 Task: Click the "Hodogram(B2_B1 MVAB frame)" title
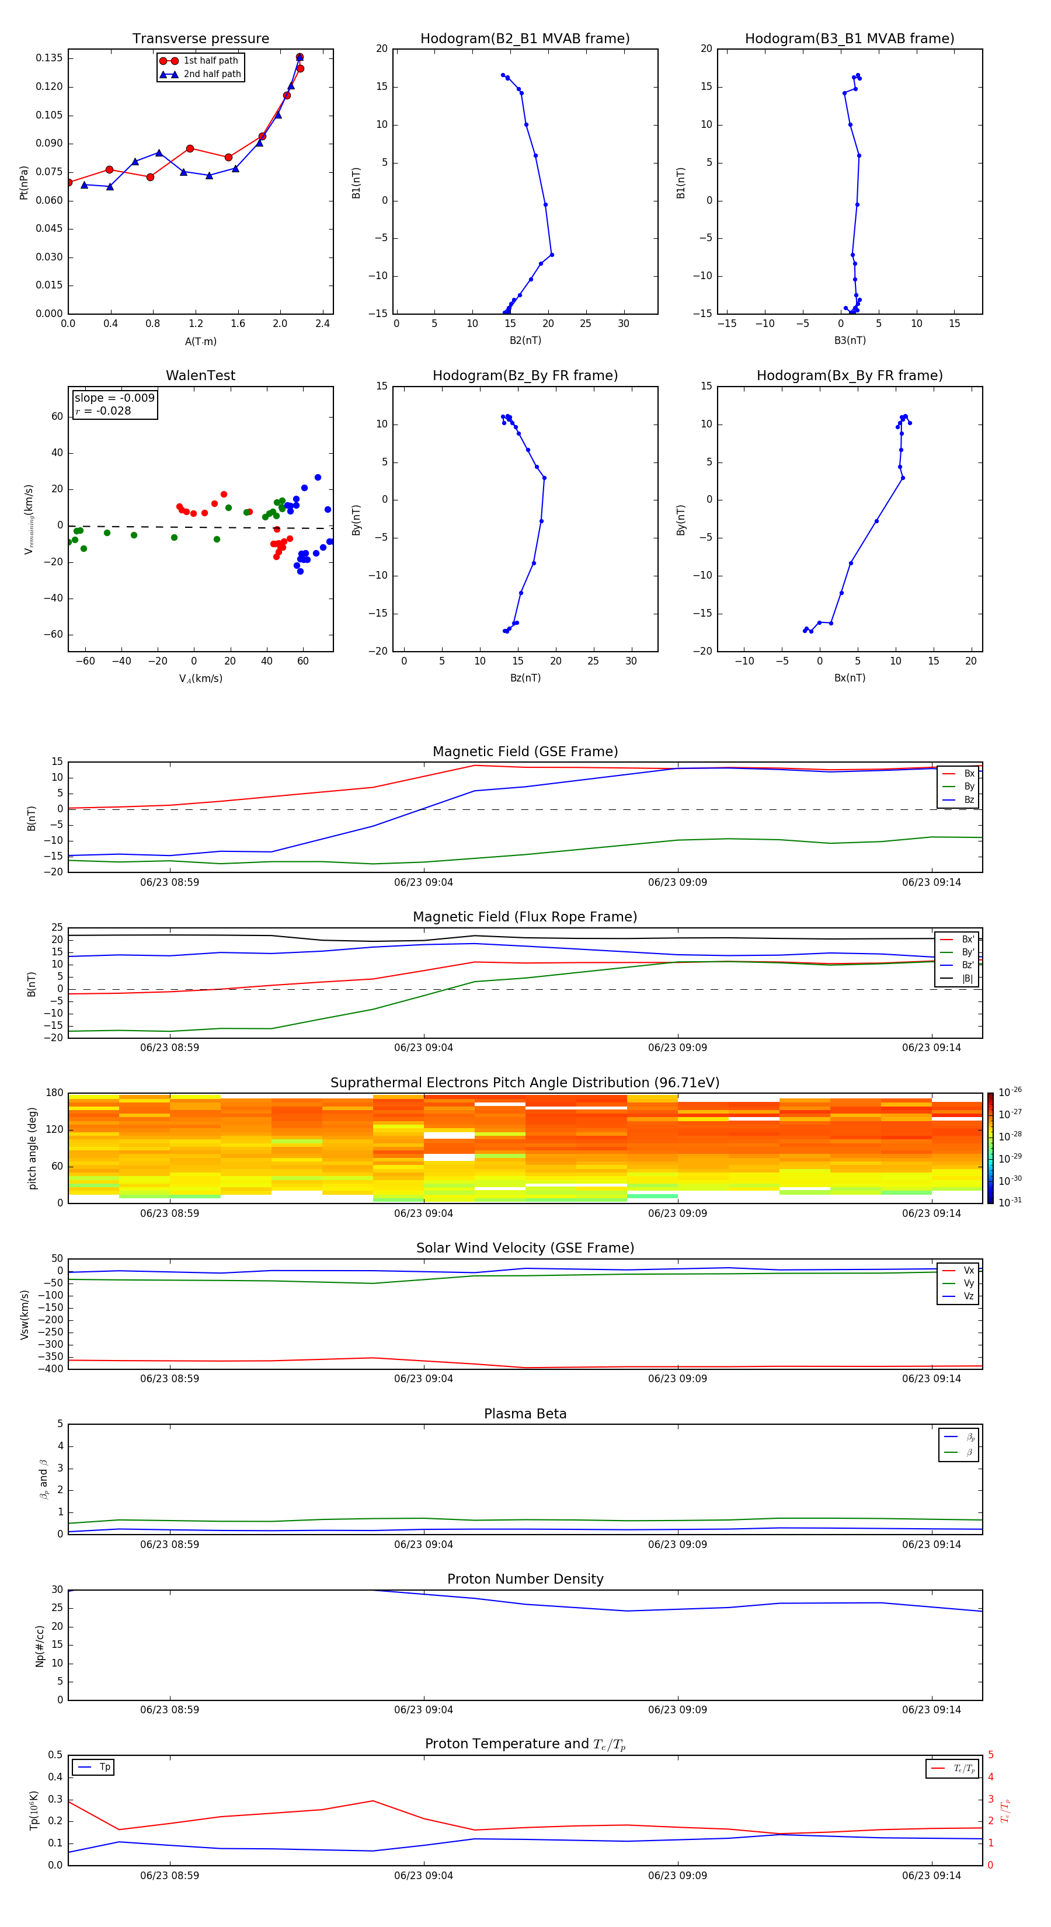pyautogui.click(x=525, y=39)
